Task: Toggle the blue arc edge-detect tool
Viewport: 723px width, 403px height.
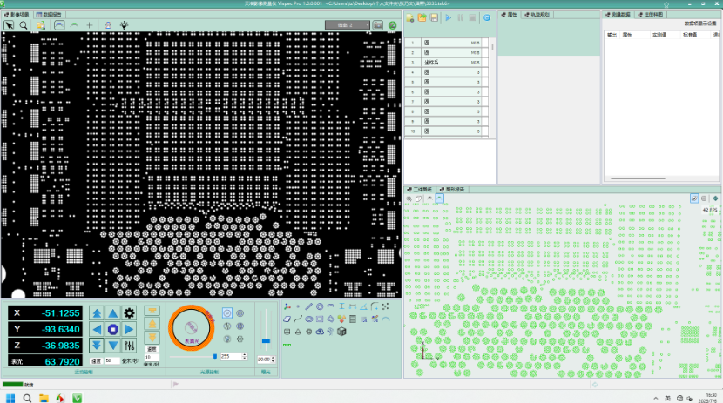Action: pos(59,25)
